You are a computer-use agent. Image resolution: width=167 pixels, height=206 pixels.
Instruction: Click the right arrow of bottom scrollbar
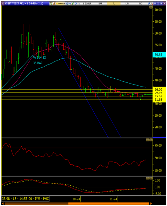(151, 204)
